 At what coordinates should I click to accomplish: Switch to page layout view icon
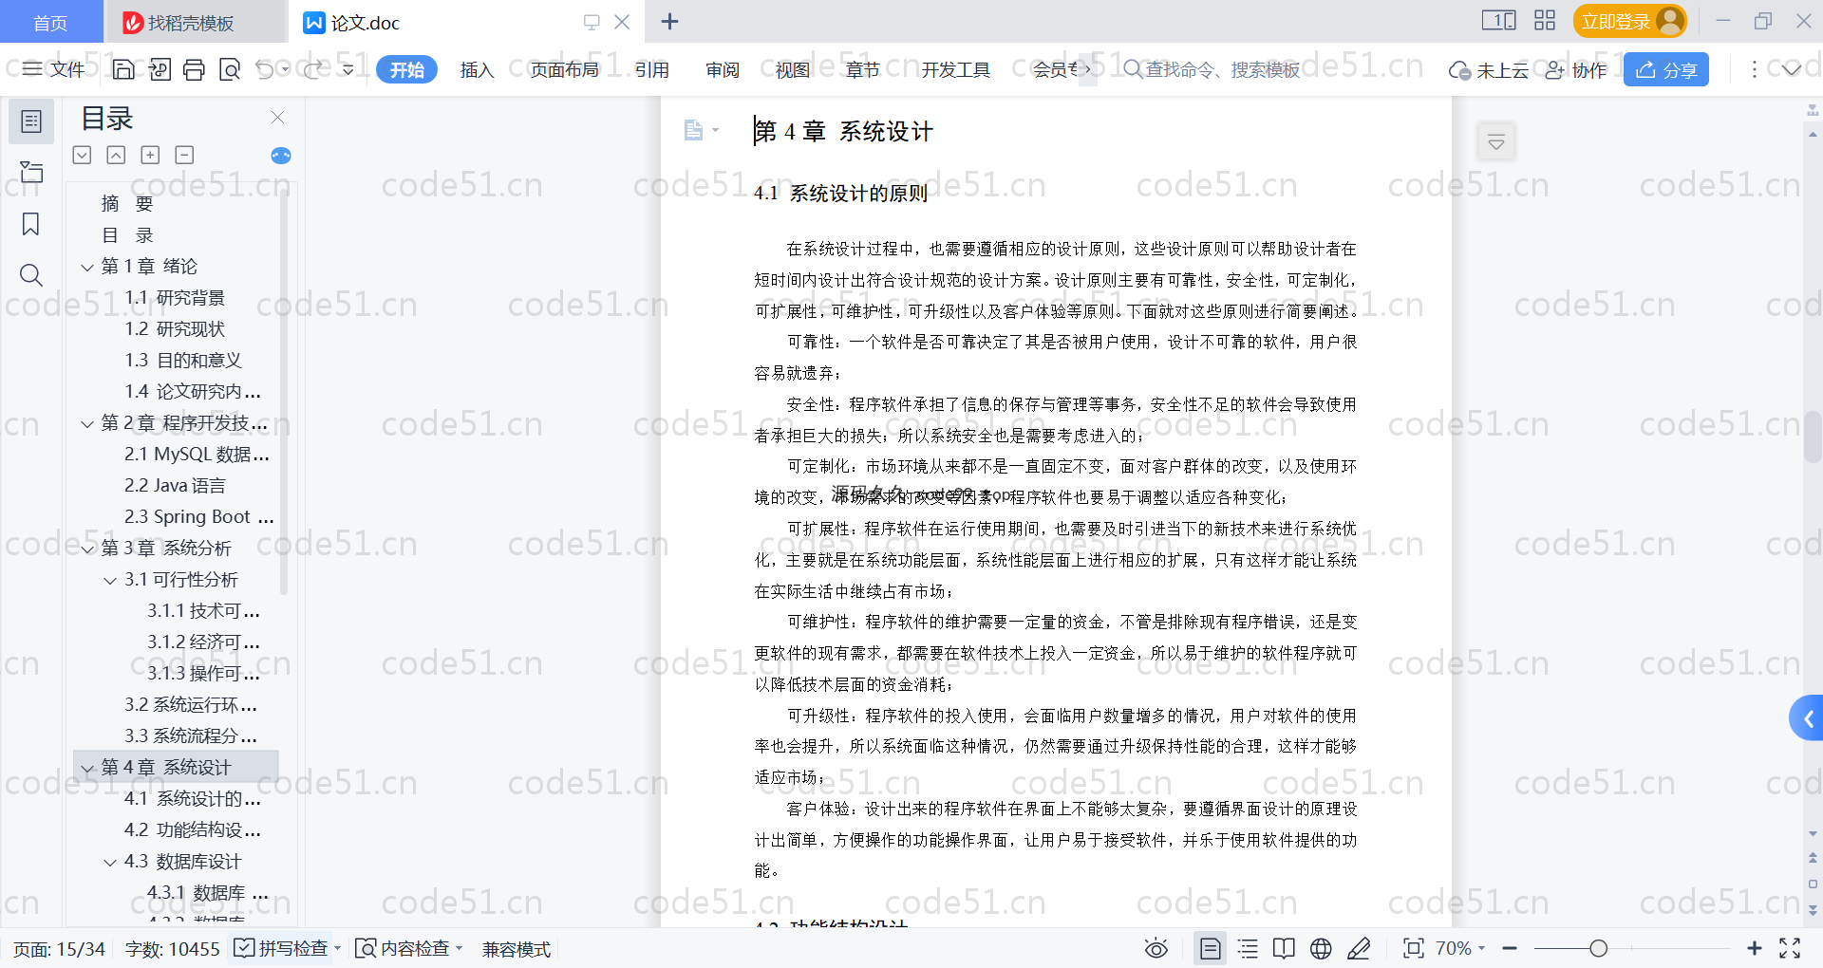pos(1211,948)
